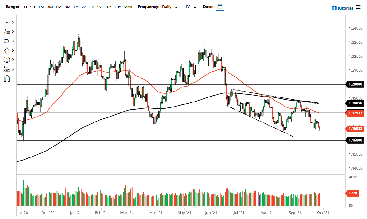Viewport: 367px width, 219px height.
Task: Select the Fibonacci retracement tool
Action: 7,32
